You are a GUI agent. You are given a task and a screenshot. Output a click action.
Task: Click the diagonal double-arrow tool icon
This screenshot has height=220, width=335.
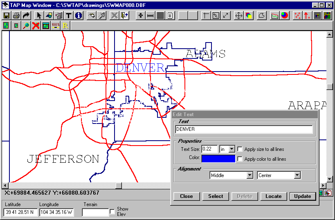tap(226, 16)
